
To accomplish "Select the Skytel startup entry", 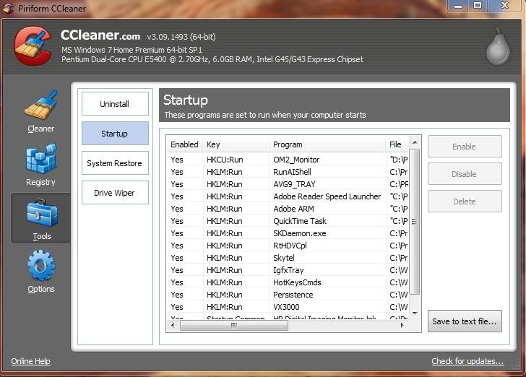I will pyautogui.click(x=288, y=258).
